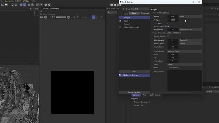Expand the Render Region disclosure arrow
219x123 pixels.
point(152,36)
